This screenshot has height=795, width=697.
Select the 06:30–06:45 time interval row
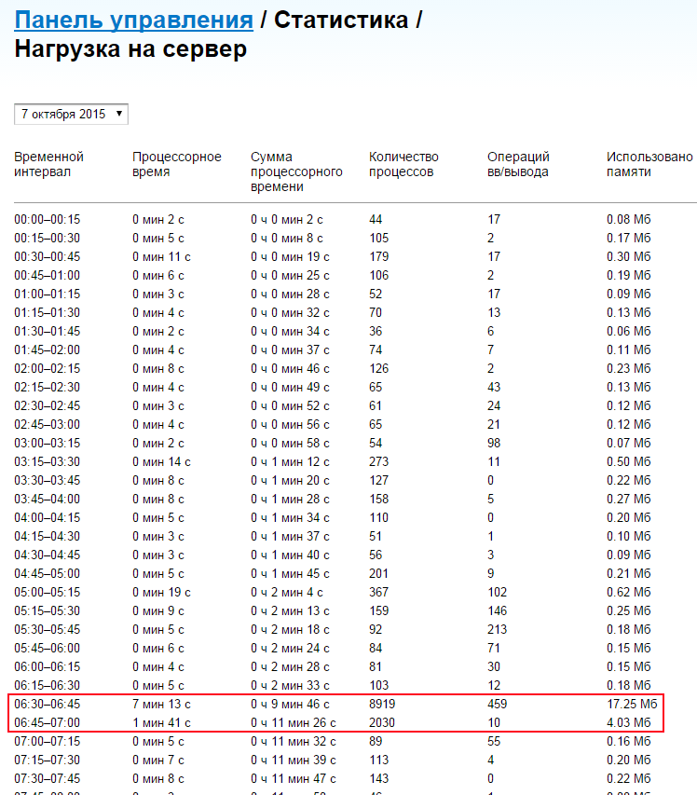click(x=48, y=704)
